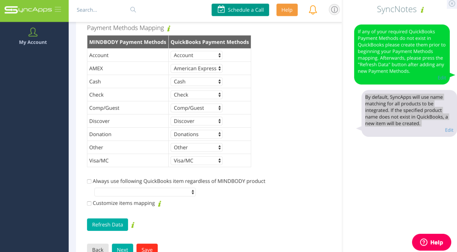
Task: Open QuickBooks dropdown for Cash row
Action: point(196,82)
